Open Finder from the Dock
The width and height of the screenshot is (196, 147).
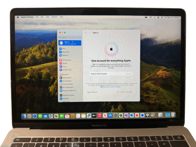pyautogui.click(x=24, y=116)
